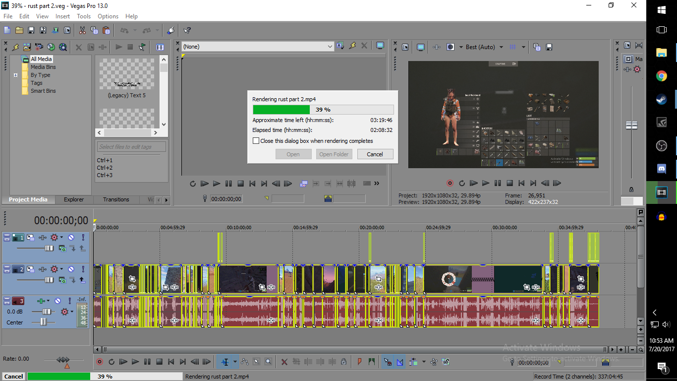The height and width of the screenshot is (381, 677).
Task: Cancel rendering in the render dialog
Action: pos(375,154)
